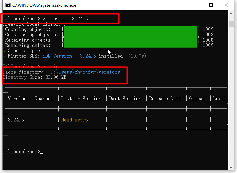The height and width of the screenshot is (173, 237).
Task: Click the 'Counting objects:' line label
Action: (x=28, y=29)
